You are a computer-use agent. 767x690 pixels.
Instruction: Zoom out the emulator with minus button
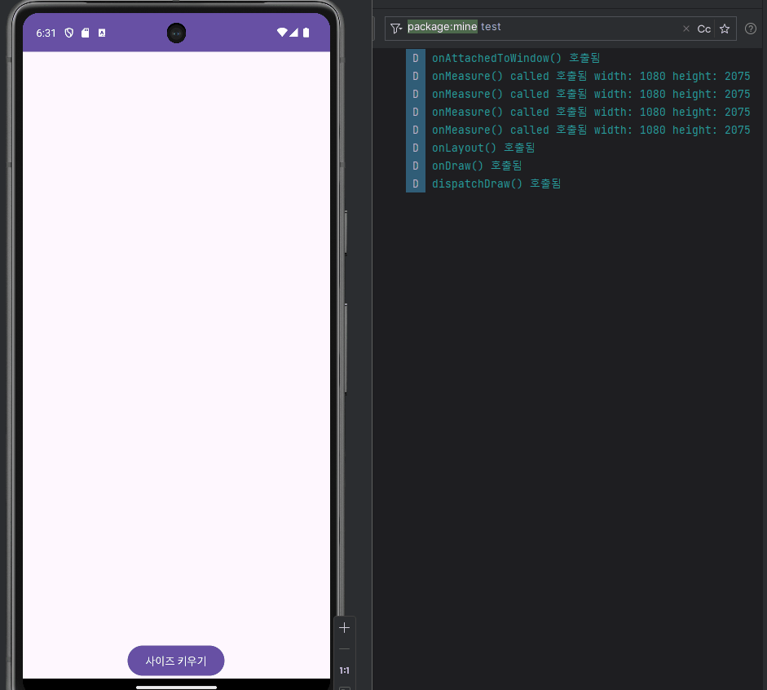(x=344, y=649)
